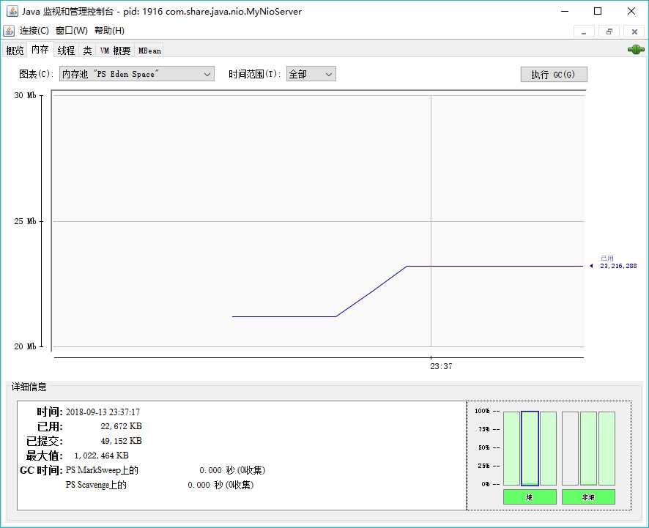
Task: Click the 最大值 1,022,464 KB value
Action: click(x=101, y=456)
